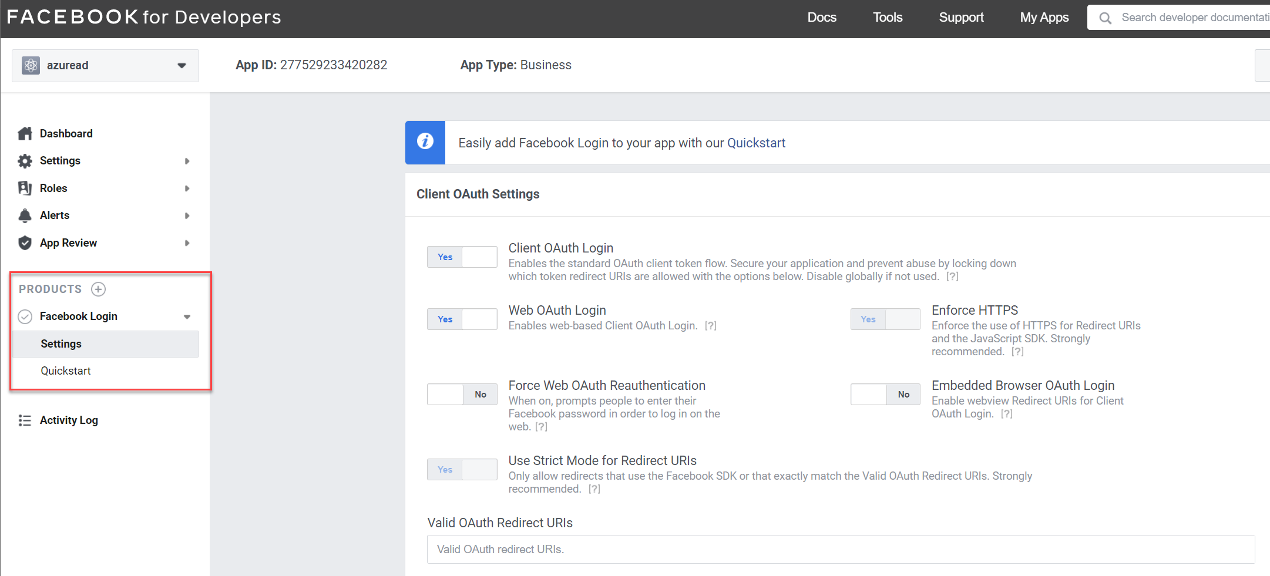Open help [?] for Enforce HTTPS

1017,352
